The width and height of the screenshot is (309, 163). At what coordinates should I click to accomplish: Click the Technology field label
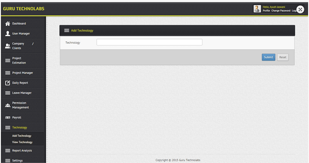[73, 42]
